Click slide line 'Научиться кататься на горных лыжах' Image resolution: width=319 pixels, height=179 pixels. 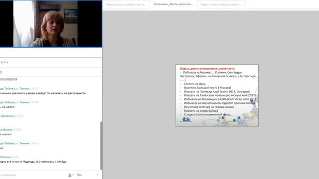[209, 107]
